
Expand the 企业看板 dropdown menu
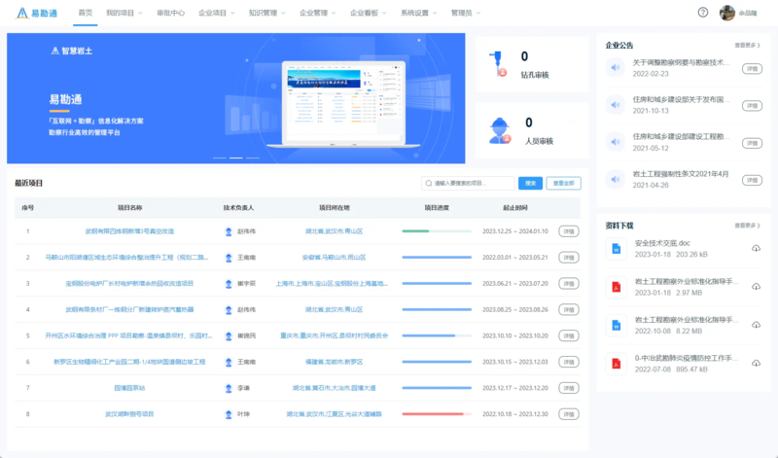point(369,13)
